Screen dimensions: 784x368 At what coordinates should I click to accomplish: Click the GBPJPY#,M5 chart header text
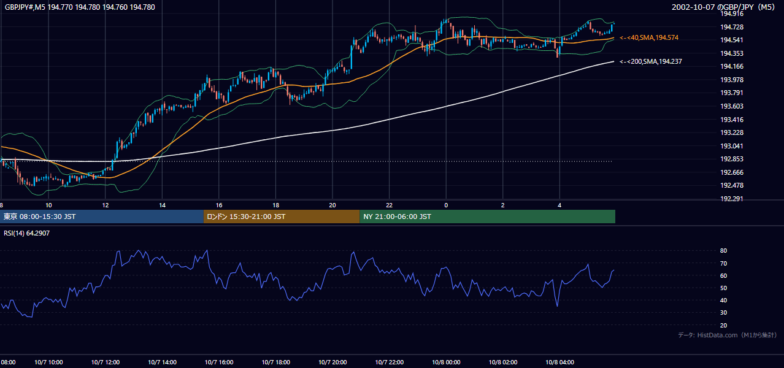(80, 7)
